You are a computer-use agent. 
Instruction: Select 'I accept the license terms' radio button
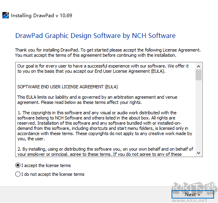pos(18,165)
